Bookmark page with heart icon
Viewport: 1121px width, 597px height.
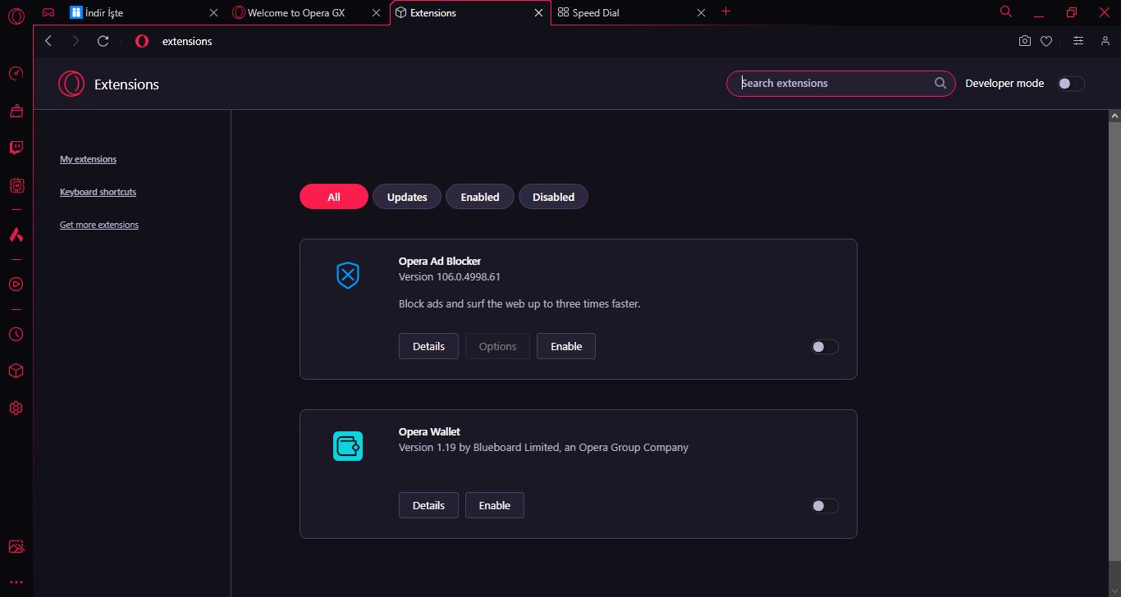tap(1046, 41)
